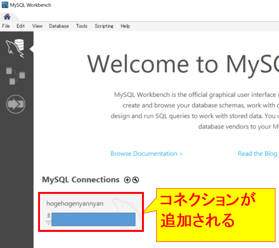Click host icon in the connection tile
Screen dimensions: 279x248
coord(48,222)
